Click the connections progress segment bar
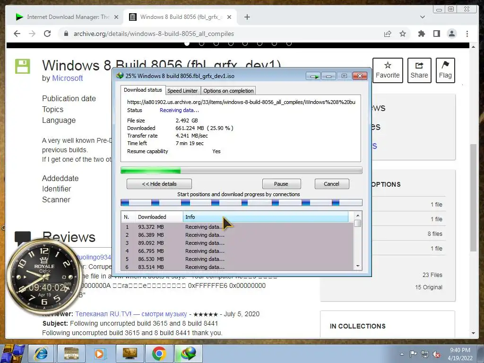484x363 pixels. 241,202
